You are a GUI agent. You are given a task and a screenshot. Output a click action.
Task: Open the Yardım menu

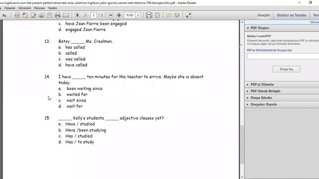click(53, 8)
